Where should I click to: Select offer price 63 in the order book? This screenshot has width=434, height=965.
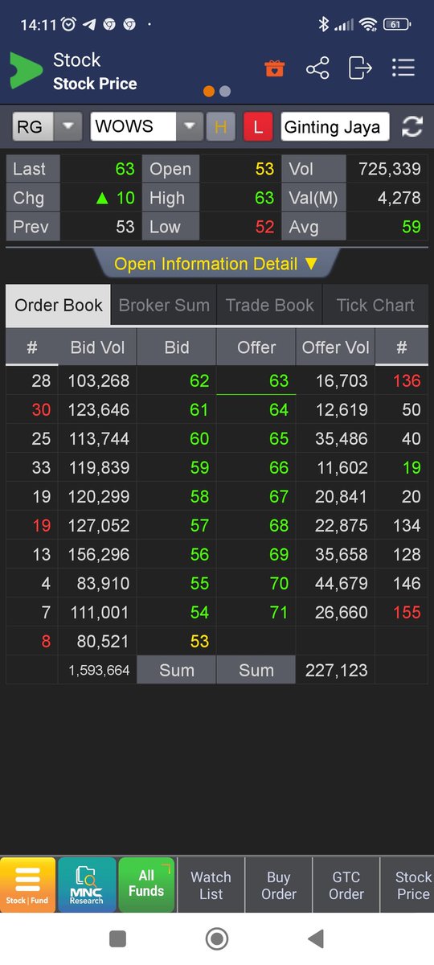point(279,380)
